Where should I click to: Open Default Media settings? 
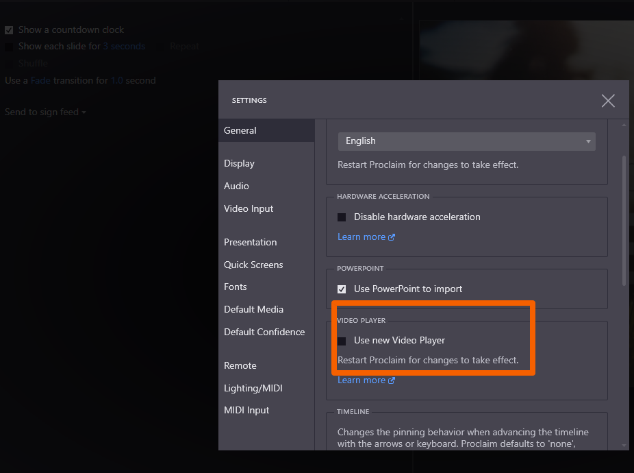(x=253, y=309)
